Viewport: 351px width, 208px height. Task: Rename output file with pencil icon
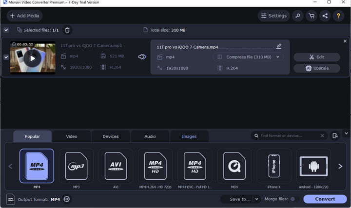coord(279,46)
